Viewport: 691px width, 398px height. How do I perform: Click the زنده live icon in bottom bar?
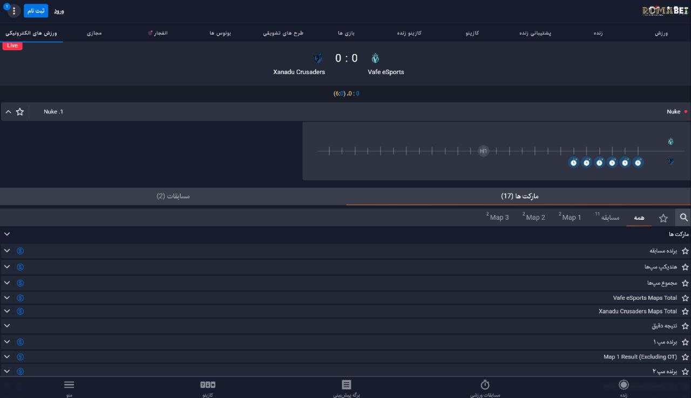(x=624, y=385)
